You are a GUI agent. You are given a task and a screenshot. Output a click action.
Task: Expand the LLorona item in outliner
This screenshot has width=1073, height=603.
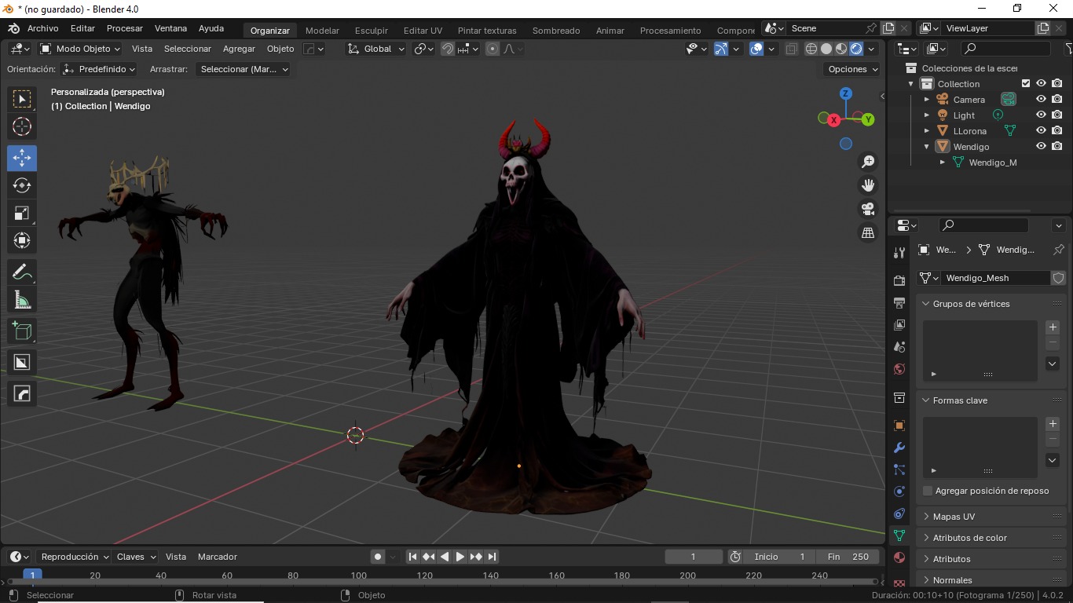pyautogui.click(x=927, y=131)
